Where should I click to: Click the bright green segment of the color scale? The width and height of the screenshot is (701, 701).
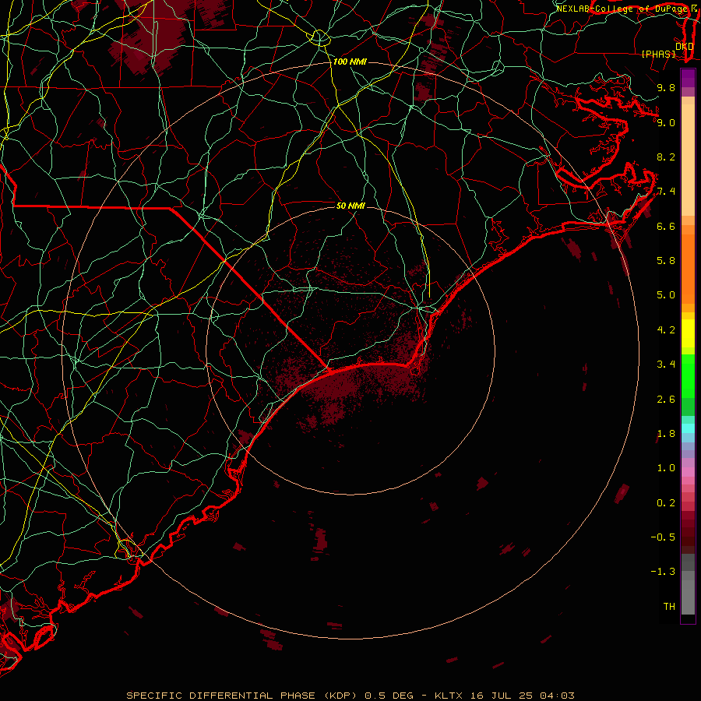point(688,376)
